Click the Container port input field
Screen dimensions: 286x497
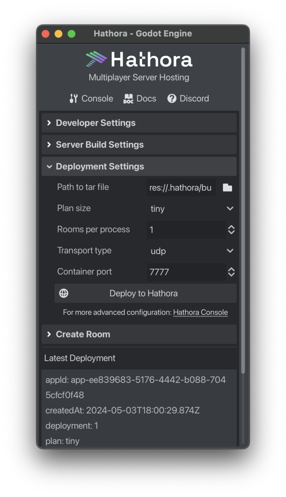click(186, 272)
